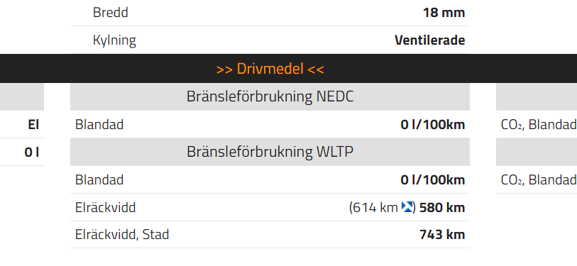Click the Bränsleförbrukning WLTP subheading

pyautogui.click(x=270, y=152)
